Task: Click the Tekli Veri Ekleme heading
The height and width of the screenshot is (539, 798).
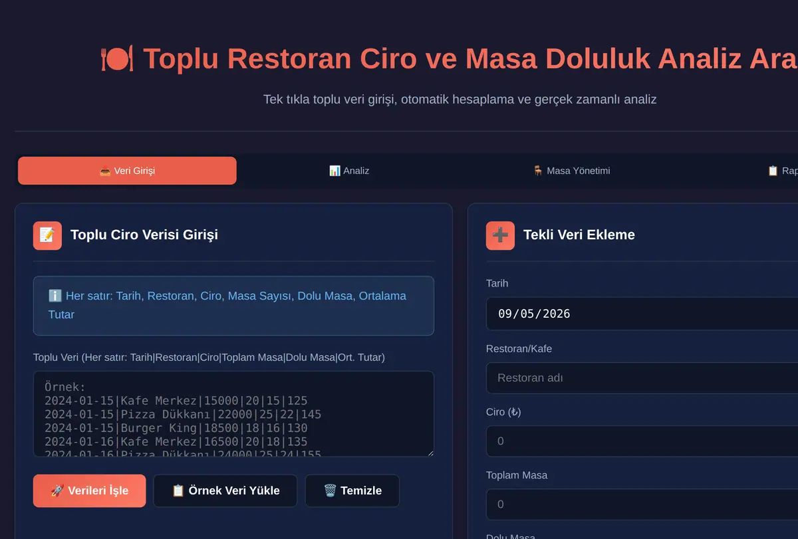Action: tap(579, 235)
